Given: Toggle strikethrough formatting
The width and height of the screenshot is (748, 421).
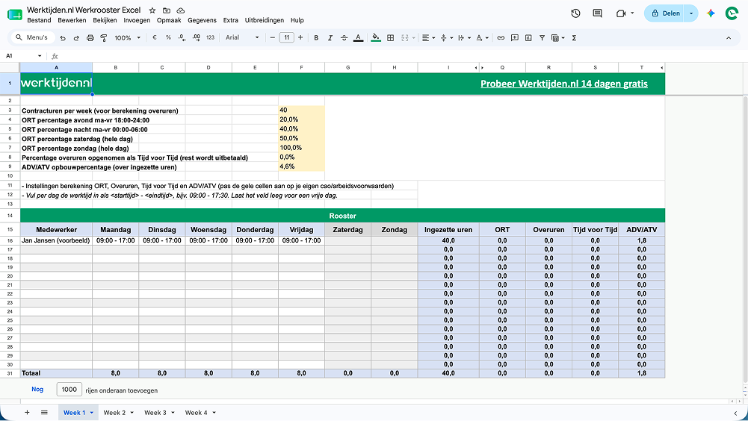Looking at the screenshot, I should (344, 37).
